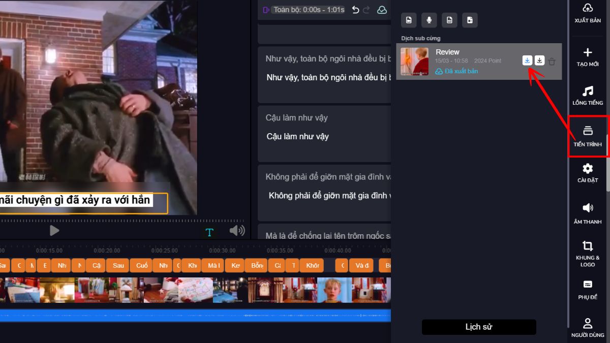Viewport: 610px width, 343px height.
Task: Click gray source line 'Mà là để chống lại tên trộm'
Action: coord(328,235)
